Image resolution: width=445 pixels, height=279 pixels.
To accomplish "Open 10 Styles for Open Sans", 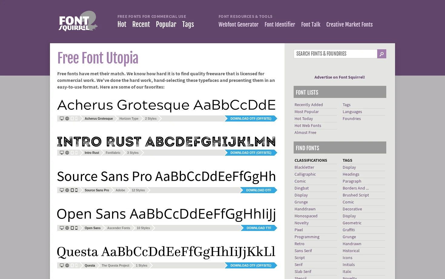I will tap(143, 228).
